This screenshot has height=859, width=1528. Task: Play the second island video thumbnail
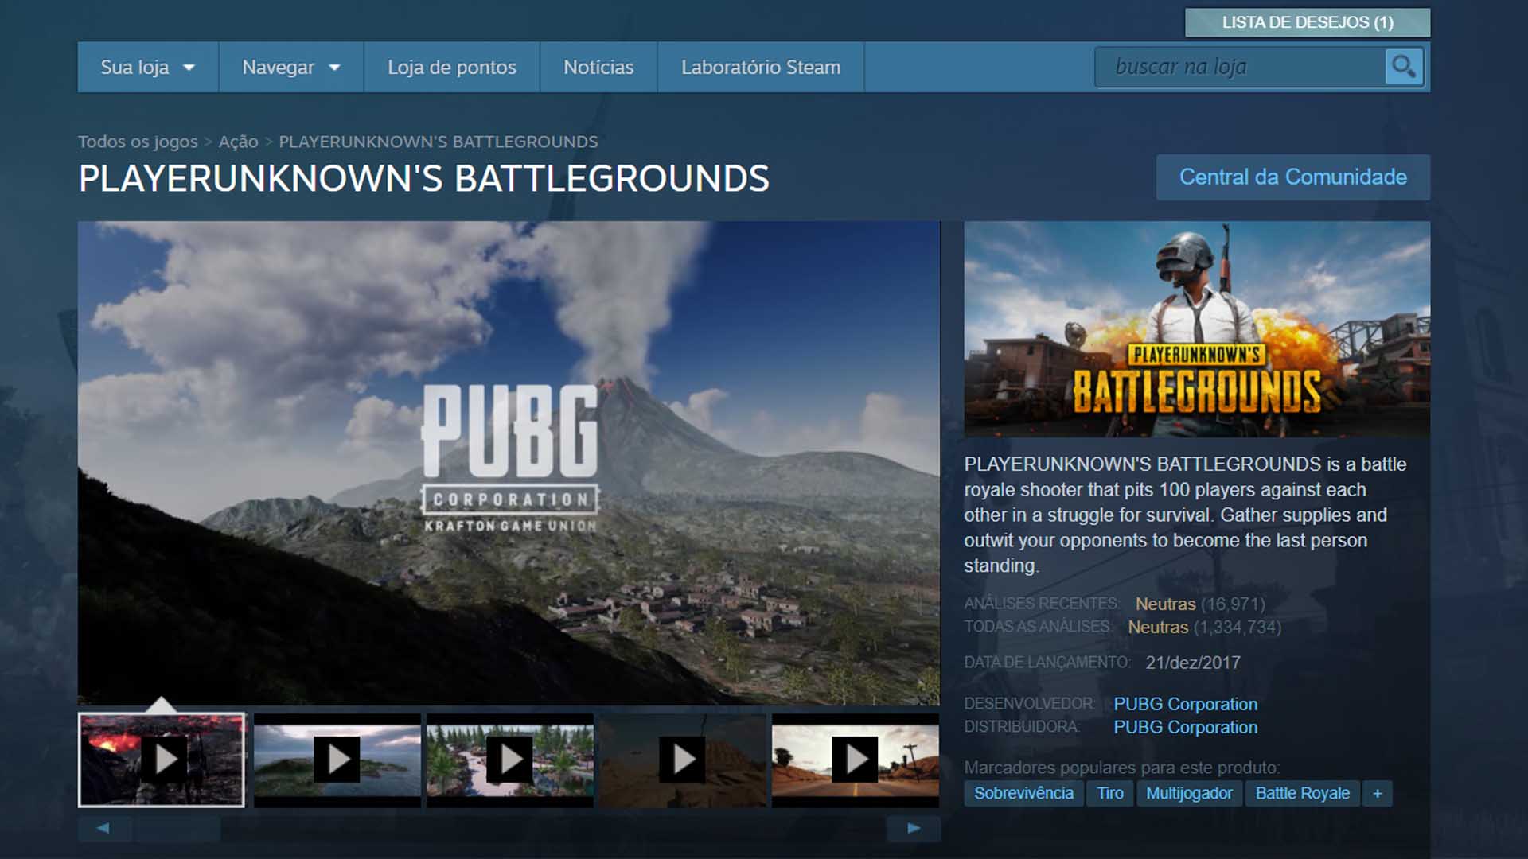click(337, 760)
